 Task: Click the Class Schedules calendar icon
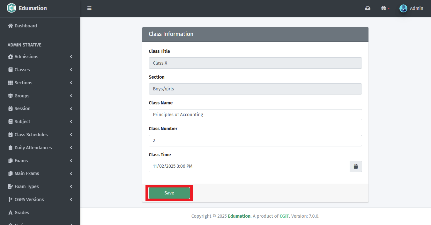(x=11, y=135)
